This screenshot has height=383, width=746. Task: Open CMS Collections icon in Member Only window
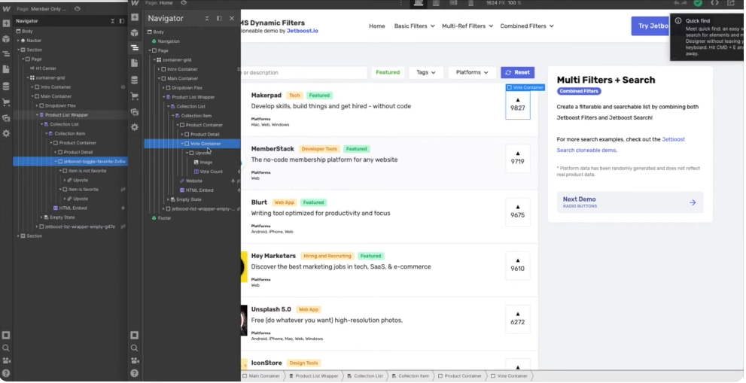(x=6, y=86)
